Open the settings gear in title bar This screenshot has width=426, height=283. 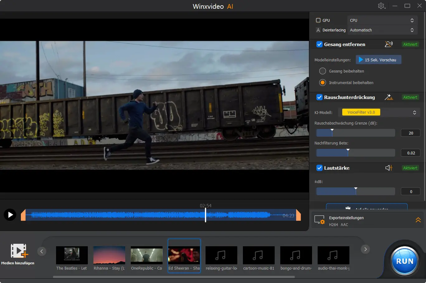[381, 6]
